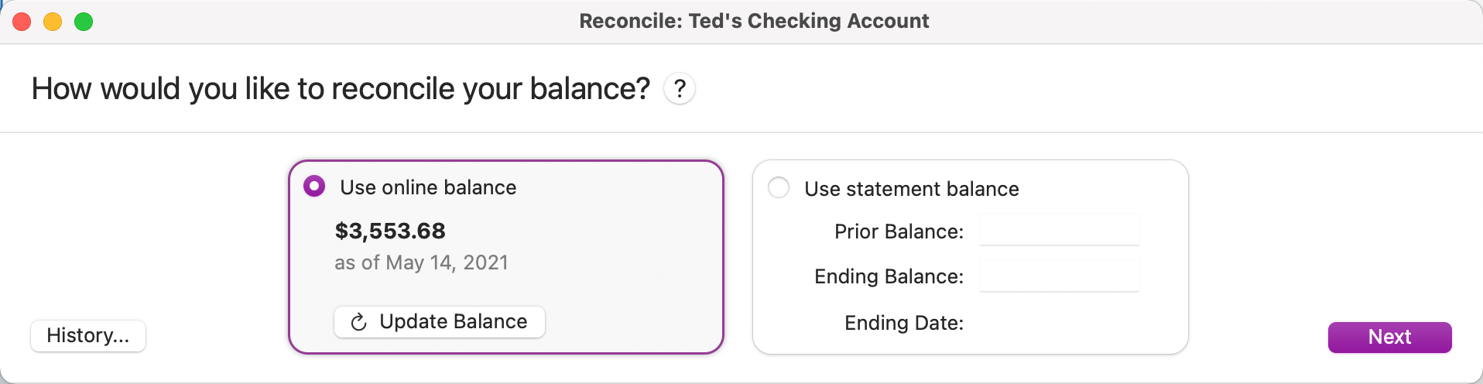Select the Use statement balance radio button

tap(779, 187)
